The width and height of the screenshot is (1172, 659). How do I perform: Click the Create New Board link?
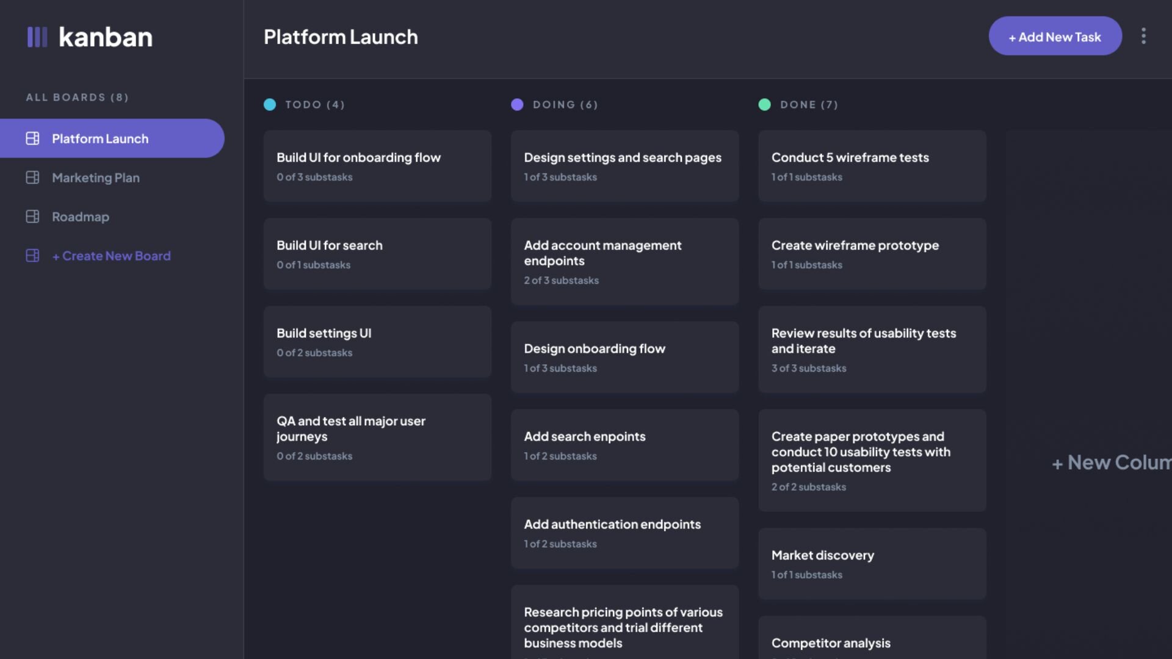click(112, 256)
